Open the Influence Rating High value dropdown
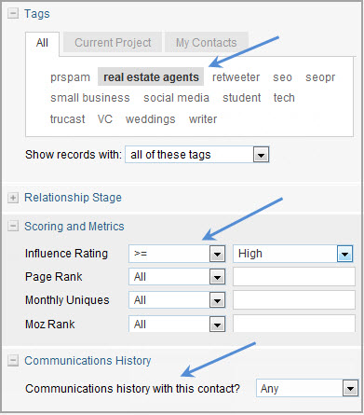 coord(293,254)
